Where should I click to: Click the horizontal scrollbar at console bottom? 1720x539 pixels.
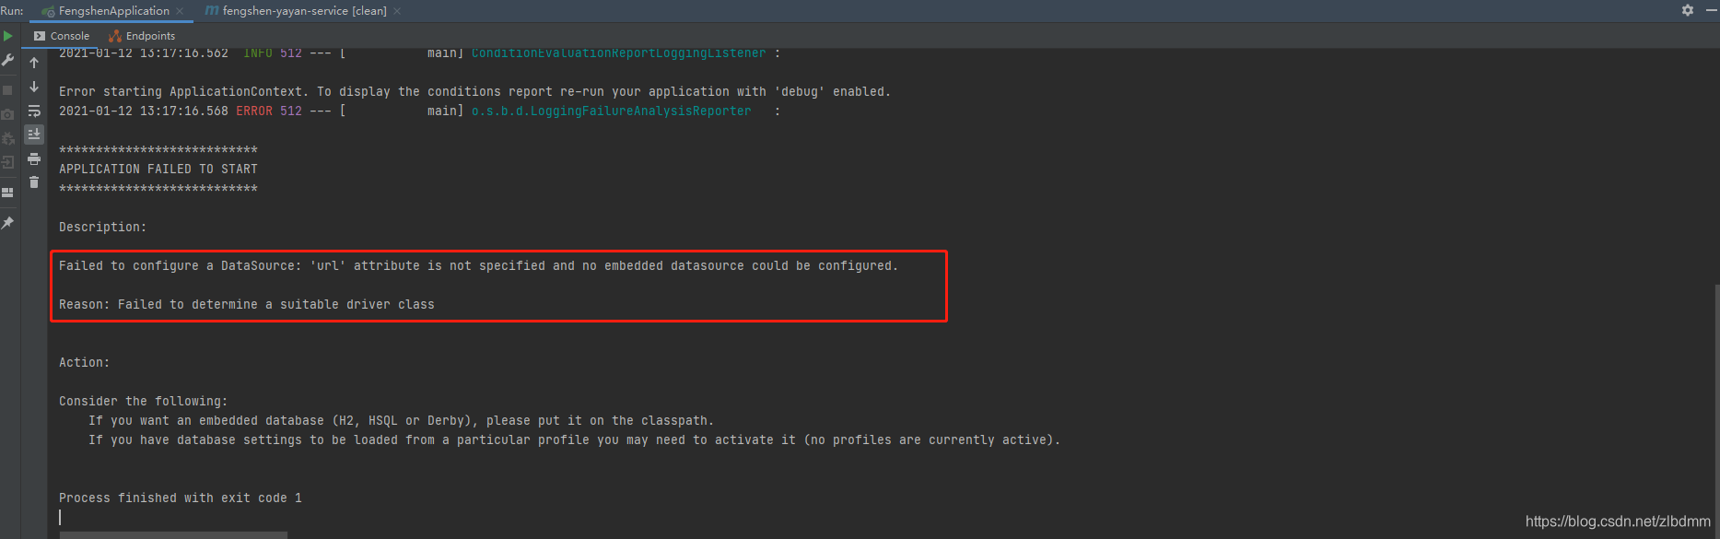tap(174, 534)
